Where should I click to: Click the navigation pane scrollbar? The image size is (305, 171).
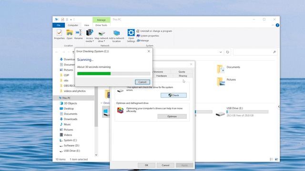[x=96, y=106]
